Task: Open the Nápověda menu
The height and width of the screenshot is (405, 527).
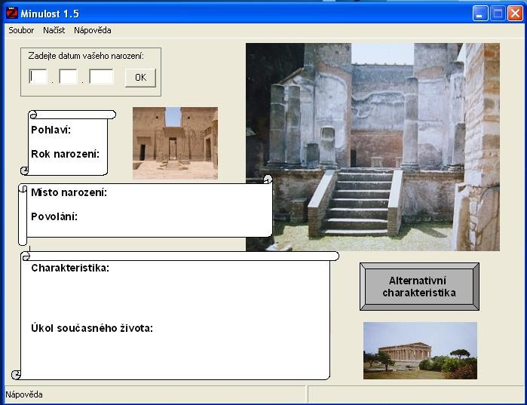Action: pyautogui.click(x=93, y=30)
